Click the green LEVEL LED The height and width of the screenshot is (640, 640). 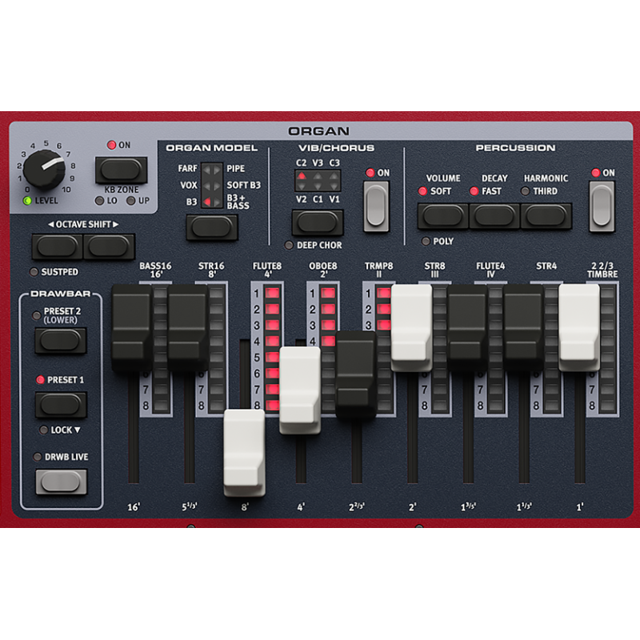[27, 201]
